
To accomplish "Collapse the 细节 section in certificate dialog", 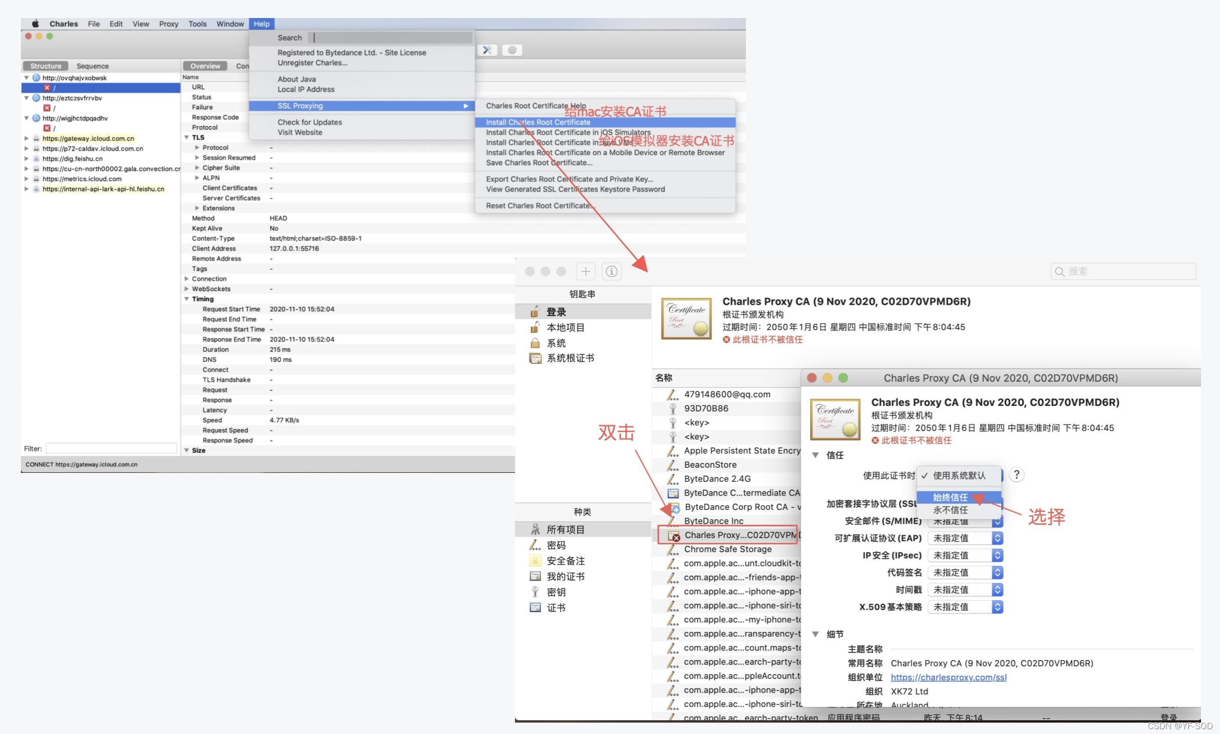I will click(815, 634).
